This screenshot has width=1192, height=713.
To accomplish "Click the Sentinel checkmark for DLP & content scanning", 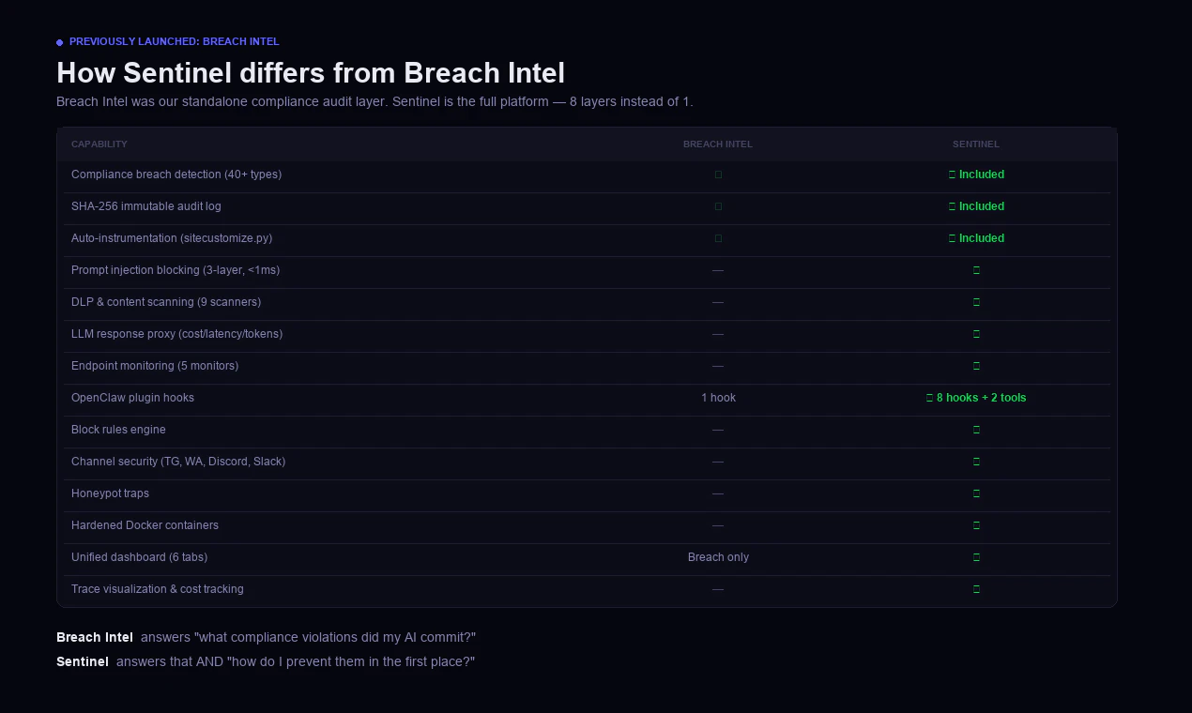I will 976,302.
